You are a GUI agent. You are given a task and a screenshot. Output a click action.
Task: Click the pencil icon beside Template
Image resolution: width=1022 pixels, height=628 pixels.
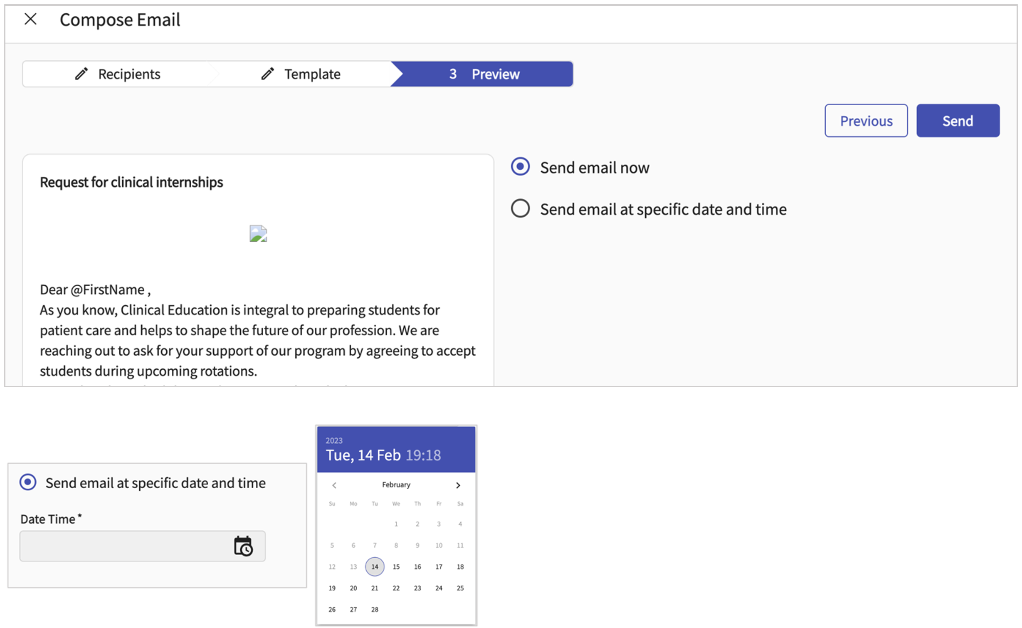267,74
